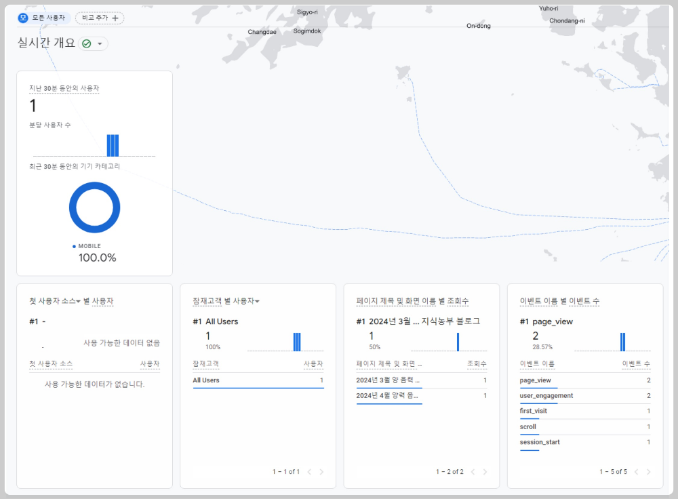Select the scroll event row
Image resolution: width=678 pixels, height=499 pixels.
(x=585, y=426)
